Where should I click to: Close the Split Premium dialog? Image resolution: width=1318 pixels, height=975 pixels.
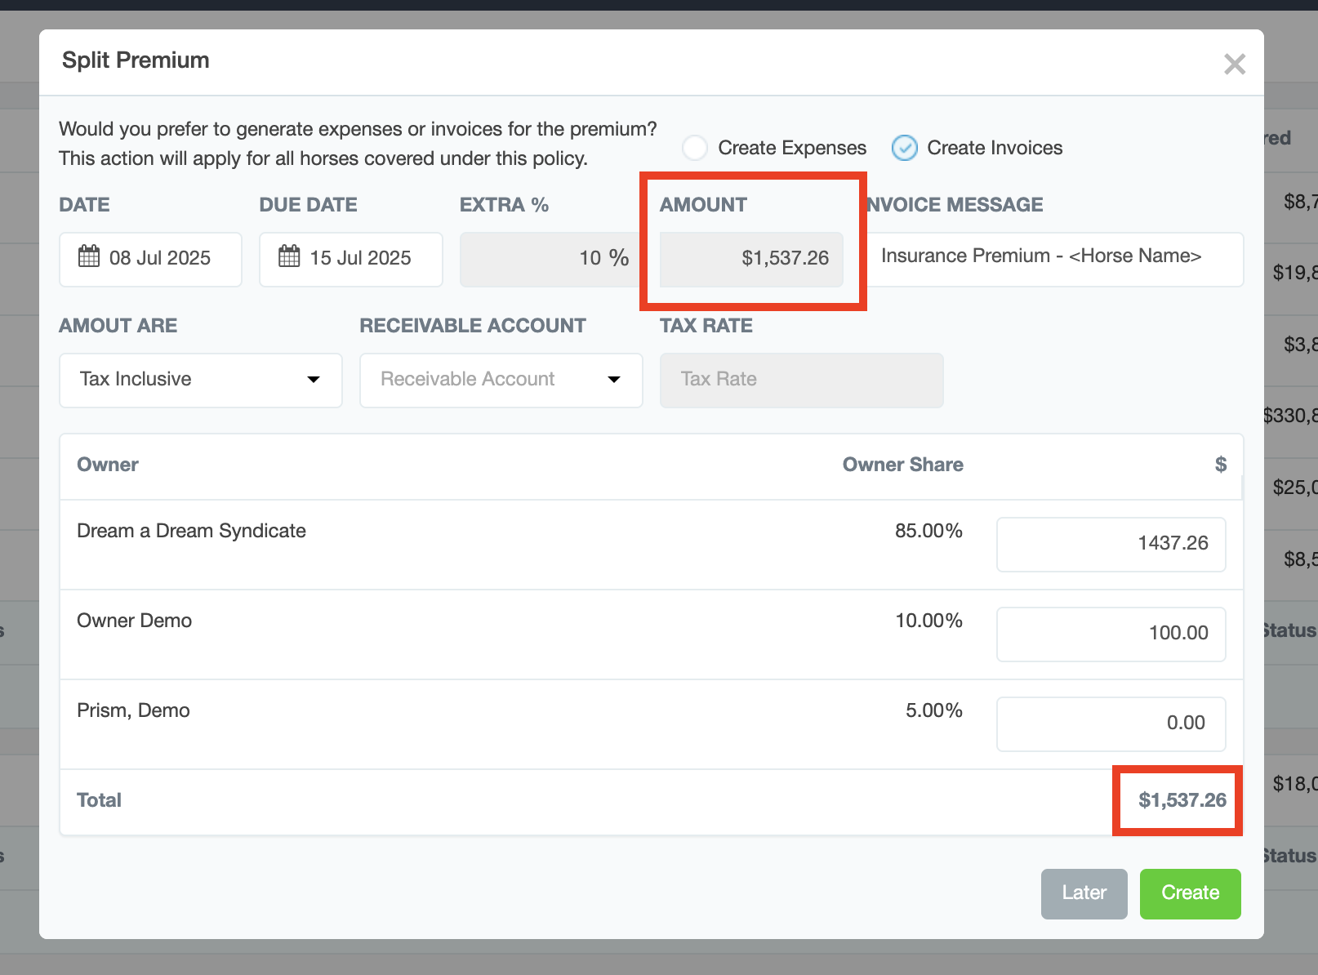tap(1234, 64)
